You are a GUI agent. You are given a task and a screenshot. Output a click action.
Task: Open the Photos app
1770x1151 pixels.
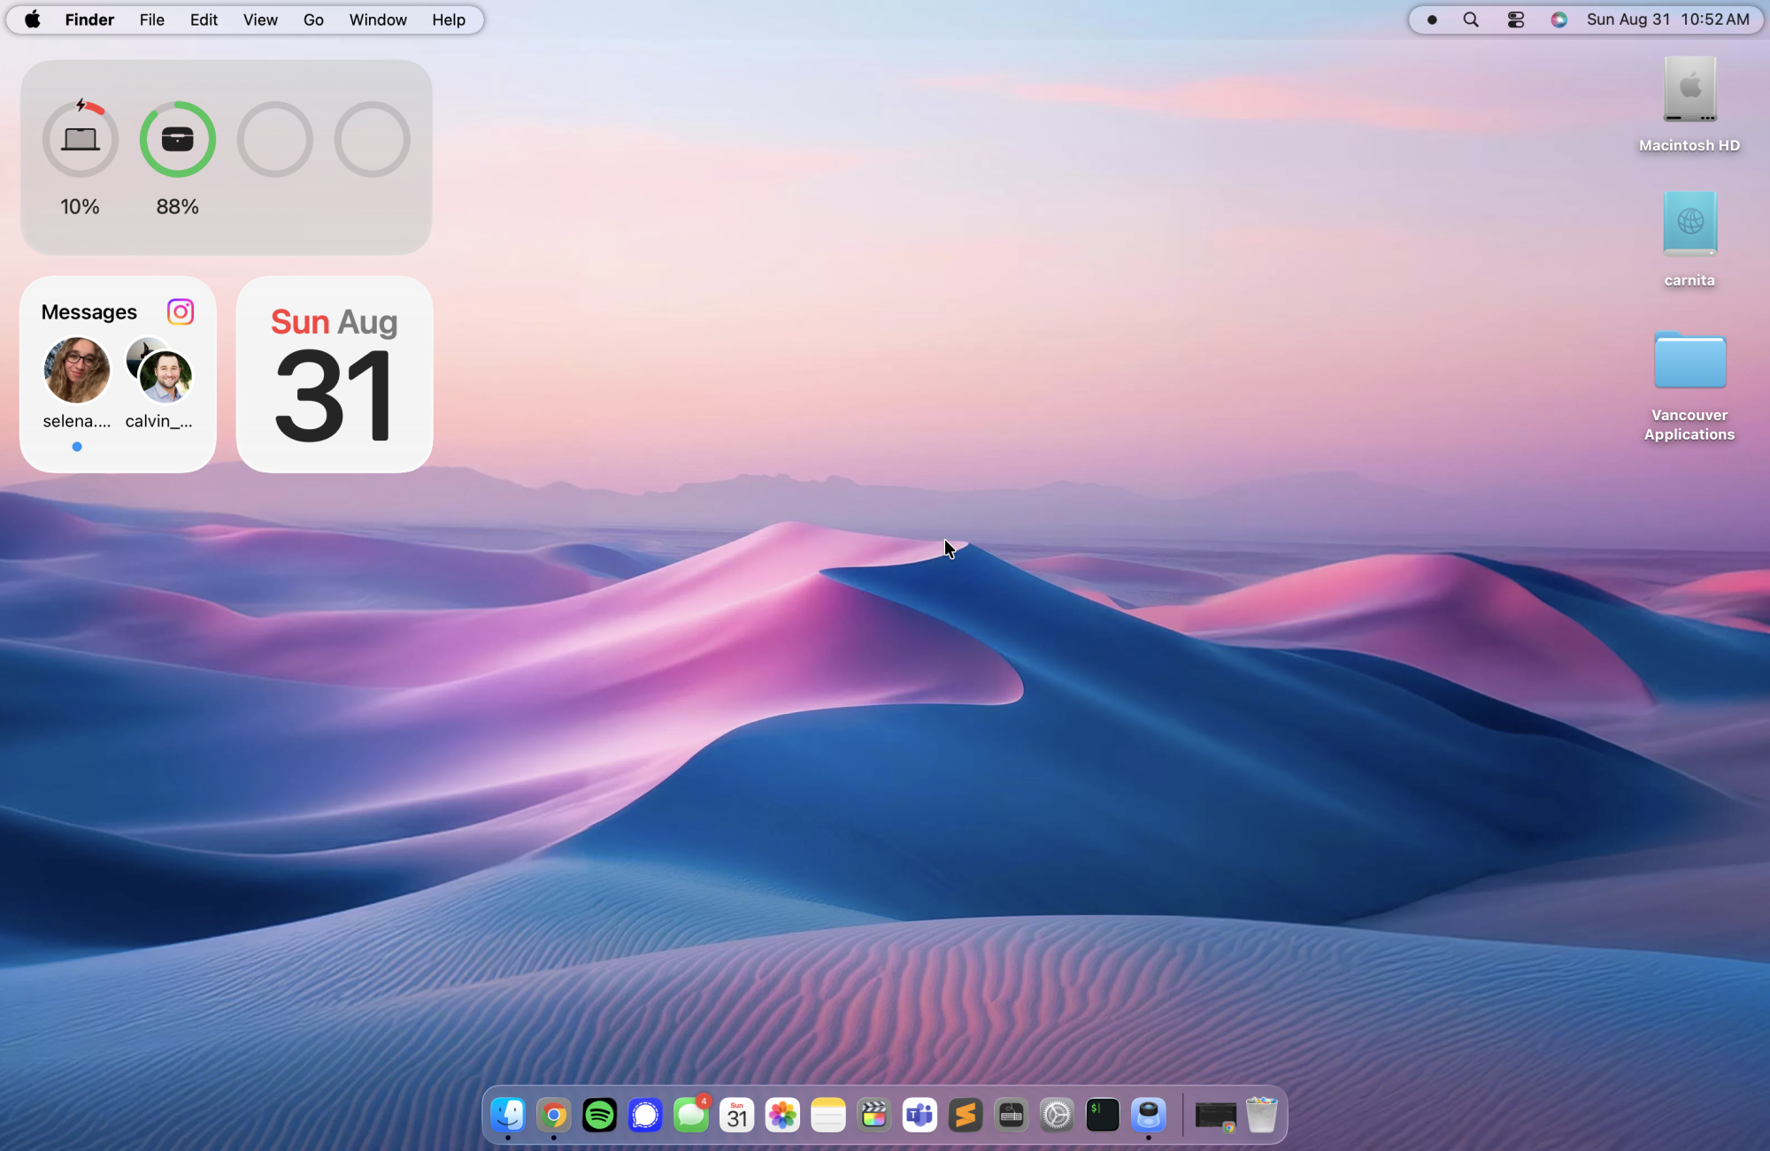(x=781, y=1115)
